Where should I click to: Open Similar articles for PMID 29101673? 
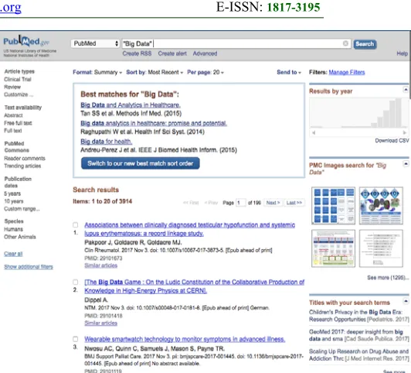click(100, 265)
